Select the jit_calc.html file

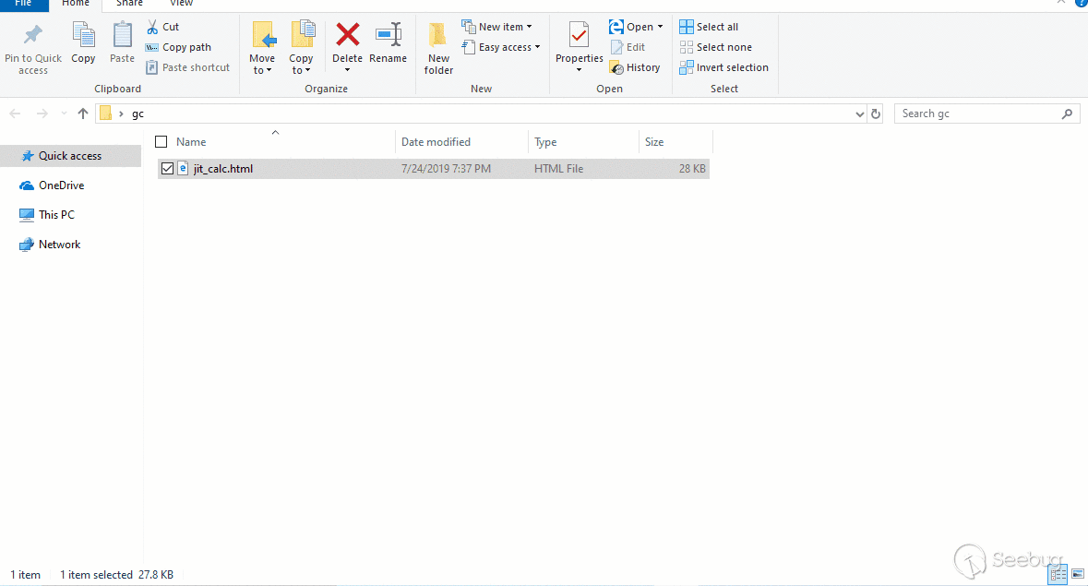[222, 169]
